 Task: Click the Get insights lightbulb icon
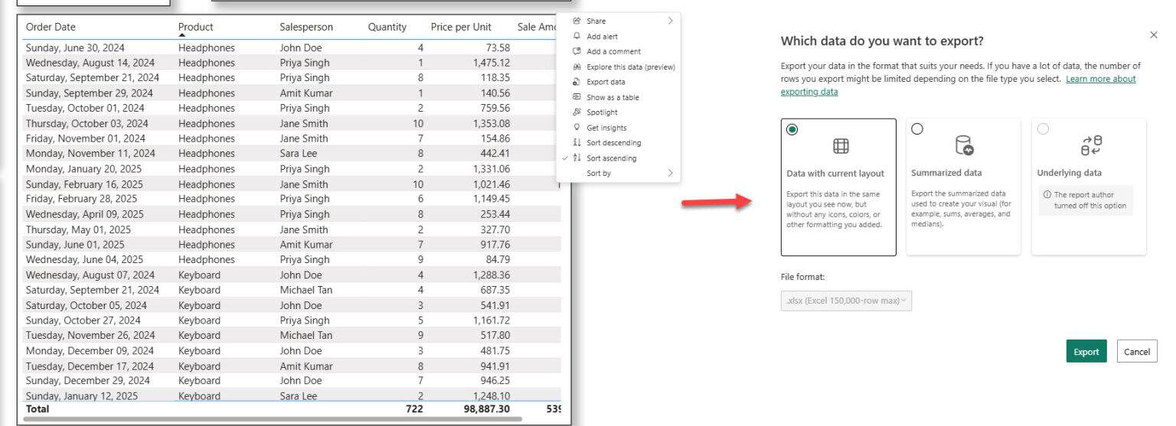click(x=577, y=128)
